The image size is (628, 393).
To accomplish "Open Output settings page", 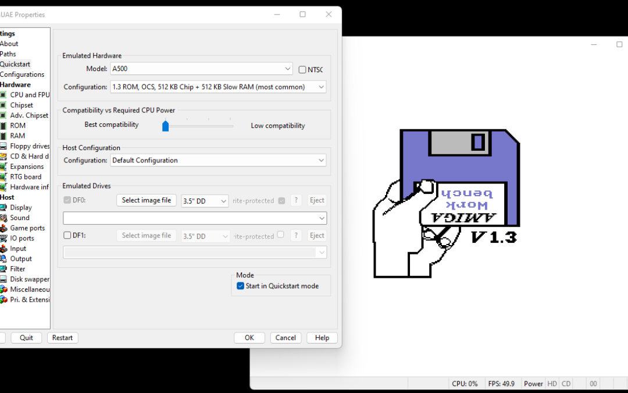I will tap(21, 259).
